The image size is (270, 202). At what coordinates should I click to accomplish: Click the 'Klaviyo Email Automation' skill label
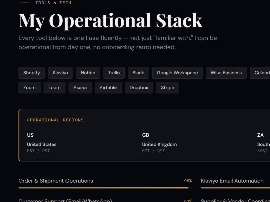(232, 181)
